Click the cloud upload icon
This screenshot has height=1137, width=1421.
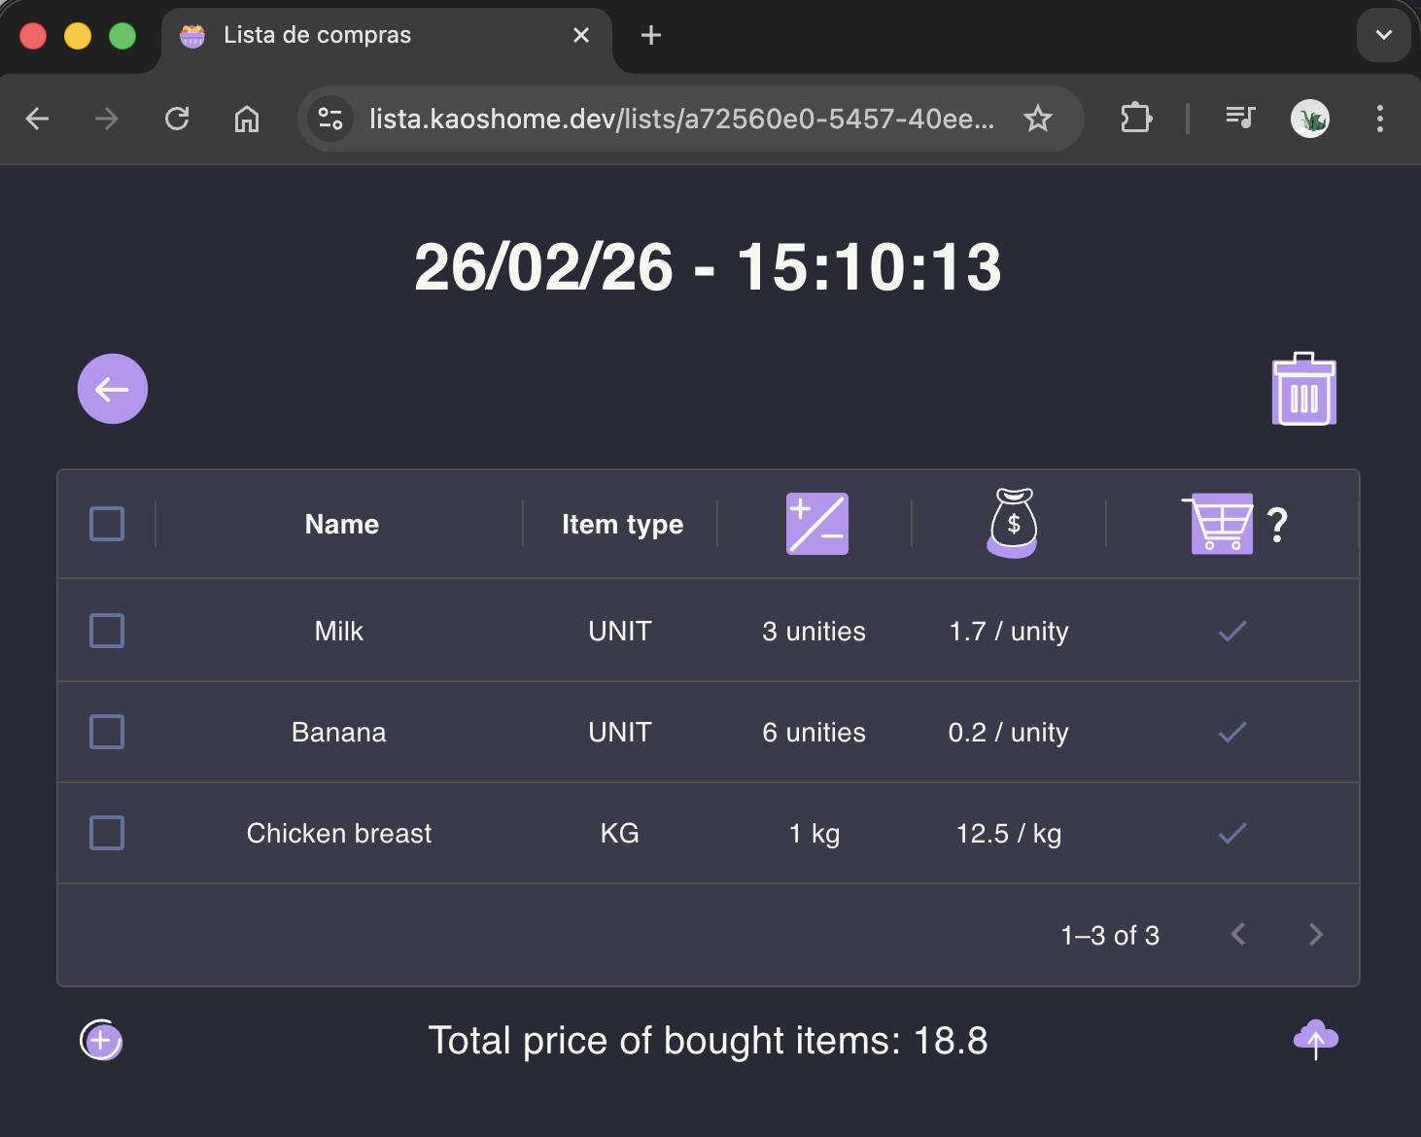tap(1316, 1040)
